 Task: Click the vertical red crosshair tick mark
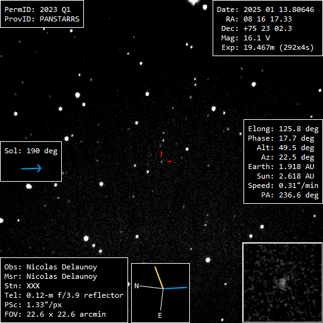161,154
